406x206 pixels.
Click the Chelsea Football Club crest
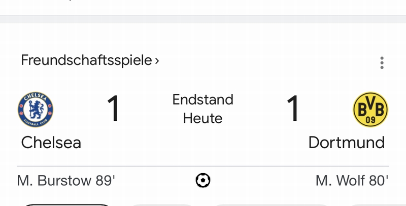pyautogui.click(x=36, y=110)
